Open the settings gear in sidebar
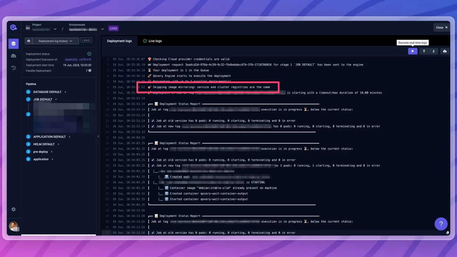 coord(13,209)
